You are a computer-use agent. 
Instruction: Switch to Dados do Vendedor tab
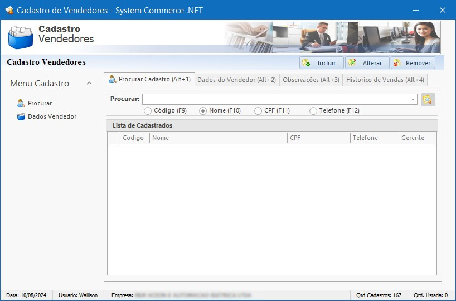coord(236,80)
